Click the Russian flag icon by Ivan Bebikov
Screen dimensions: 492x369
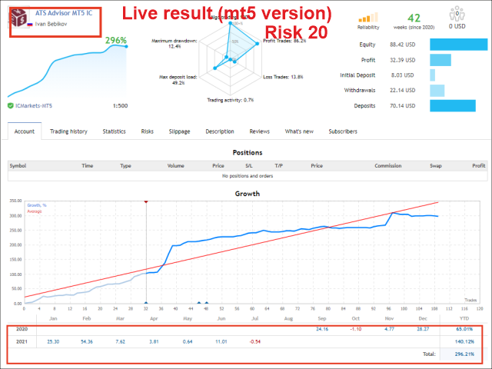30,24
